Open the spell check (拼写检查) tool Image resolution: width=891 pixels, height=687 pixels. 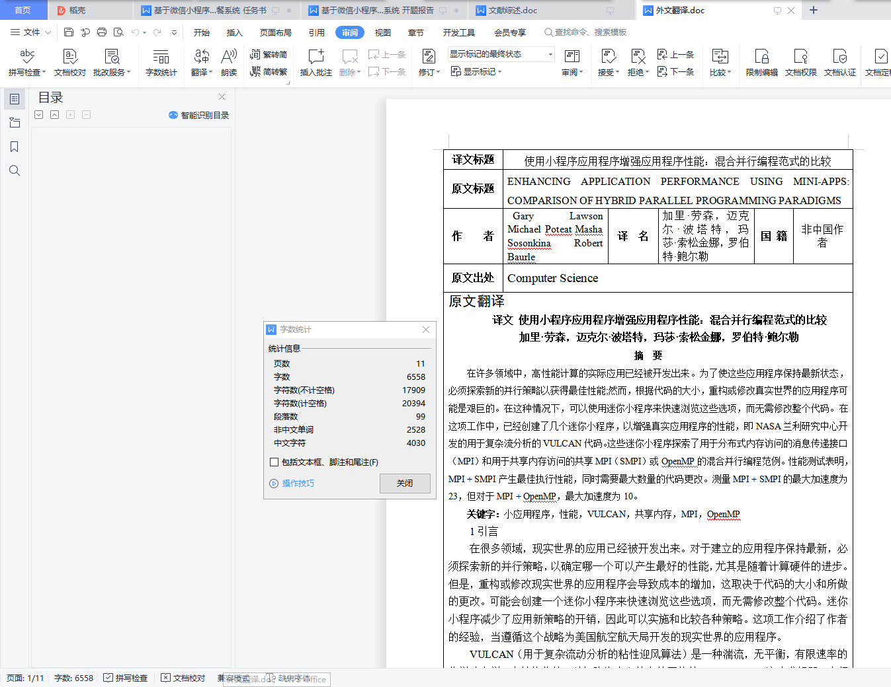click(26, 63)
